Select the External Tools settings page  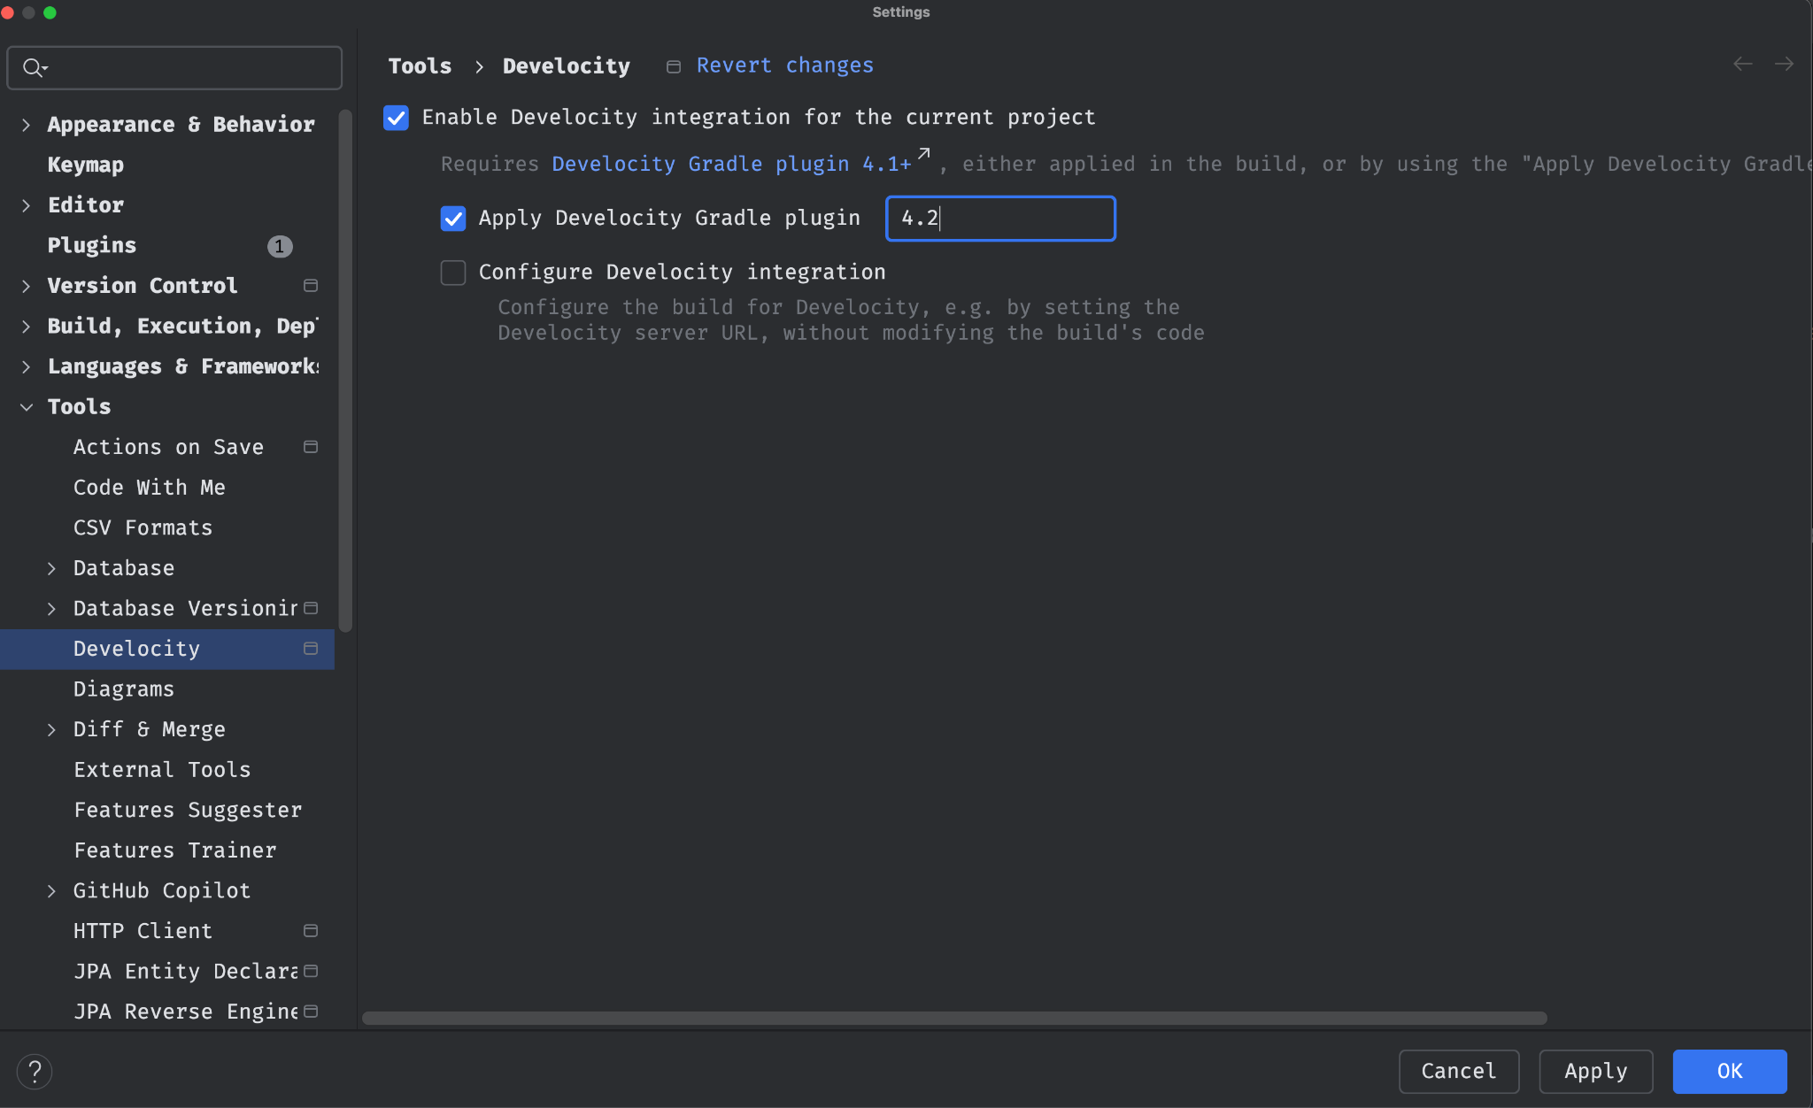pyautogui.click(x=162, y=770)
